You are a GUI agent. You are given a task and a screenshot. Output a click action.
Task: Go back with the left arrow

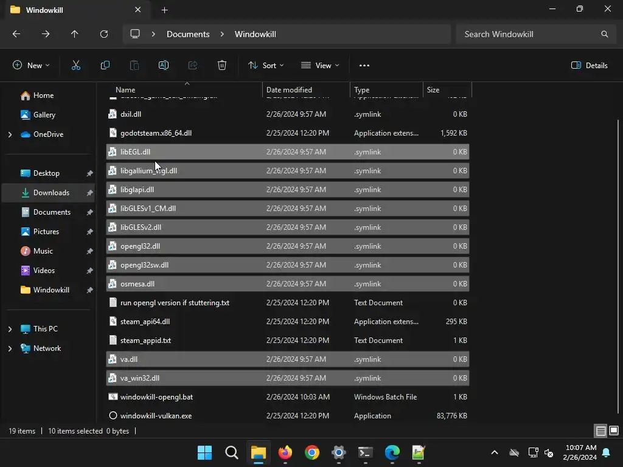pos(16,34)
